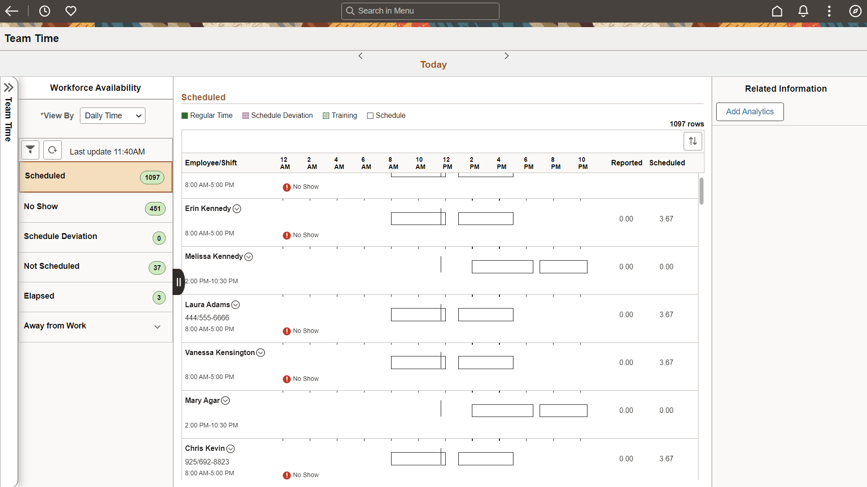Viewport: 867px width, 487px height.
Task: Select the Elapsed category
Action: click(x=96, y=297)
